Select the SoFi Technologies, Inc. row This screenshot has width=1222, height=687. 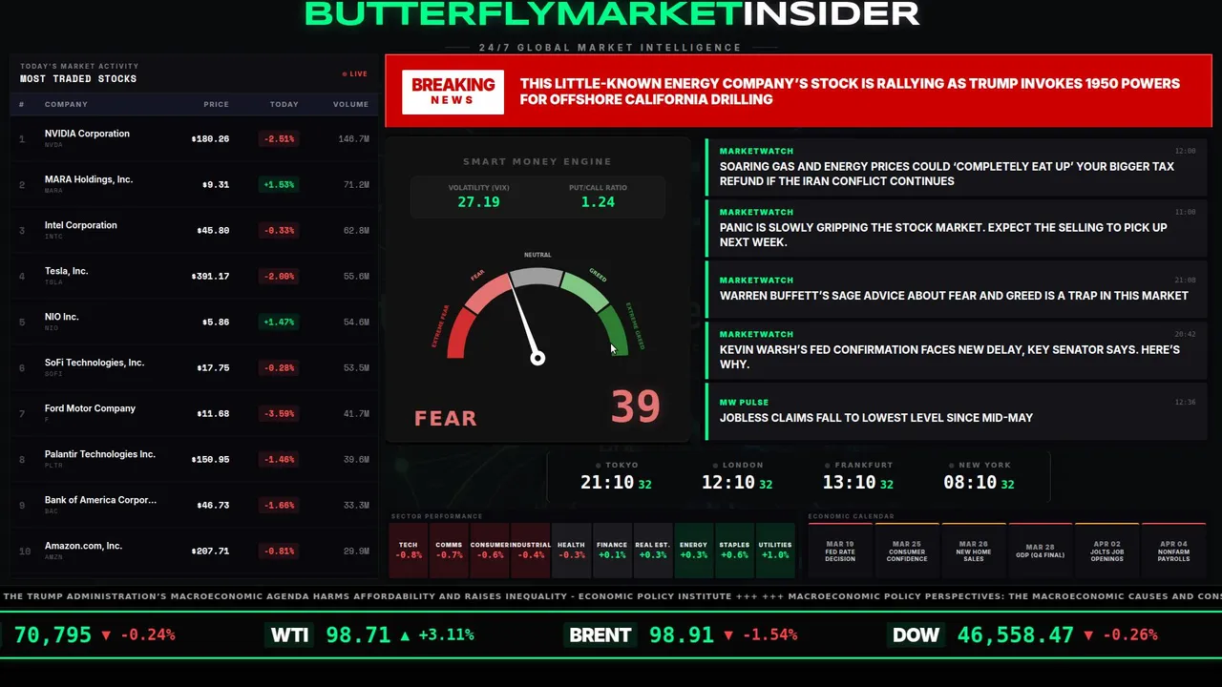coord(195,368)
